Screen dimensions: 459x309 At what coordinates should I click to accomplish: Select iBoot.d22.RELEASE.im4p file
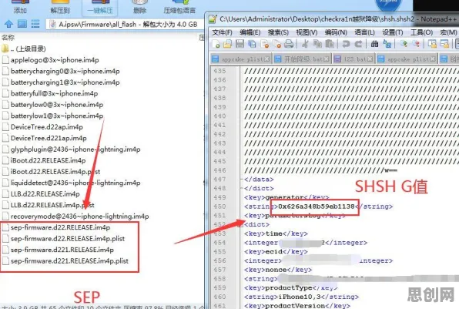point(44,160)
